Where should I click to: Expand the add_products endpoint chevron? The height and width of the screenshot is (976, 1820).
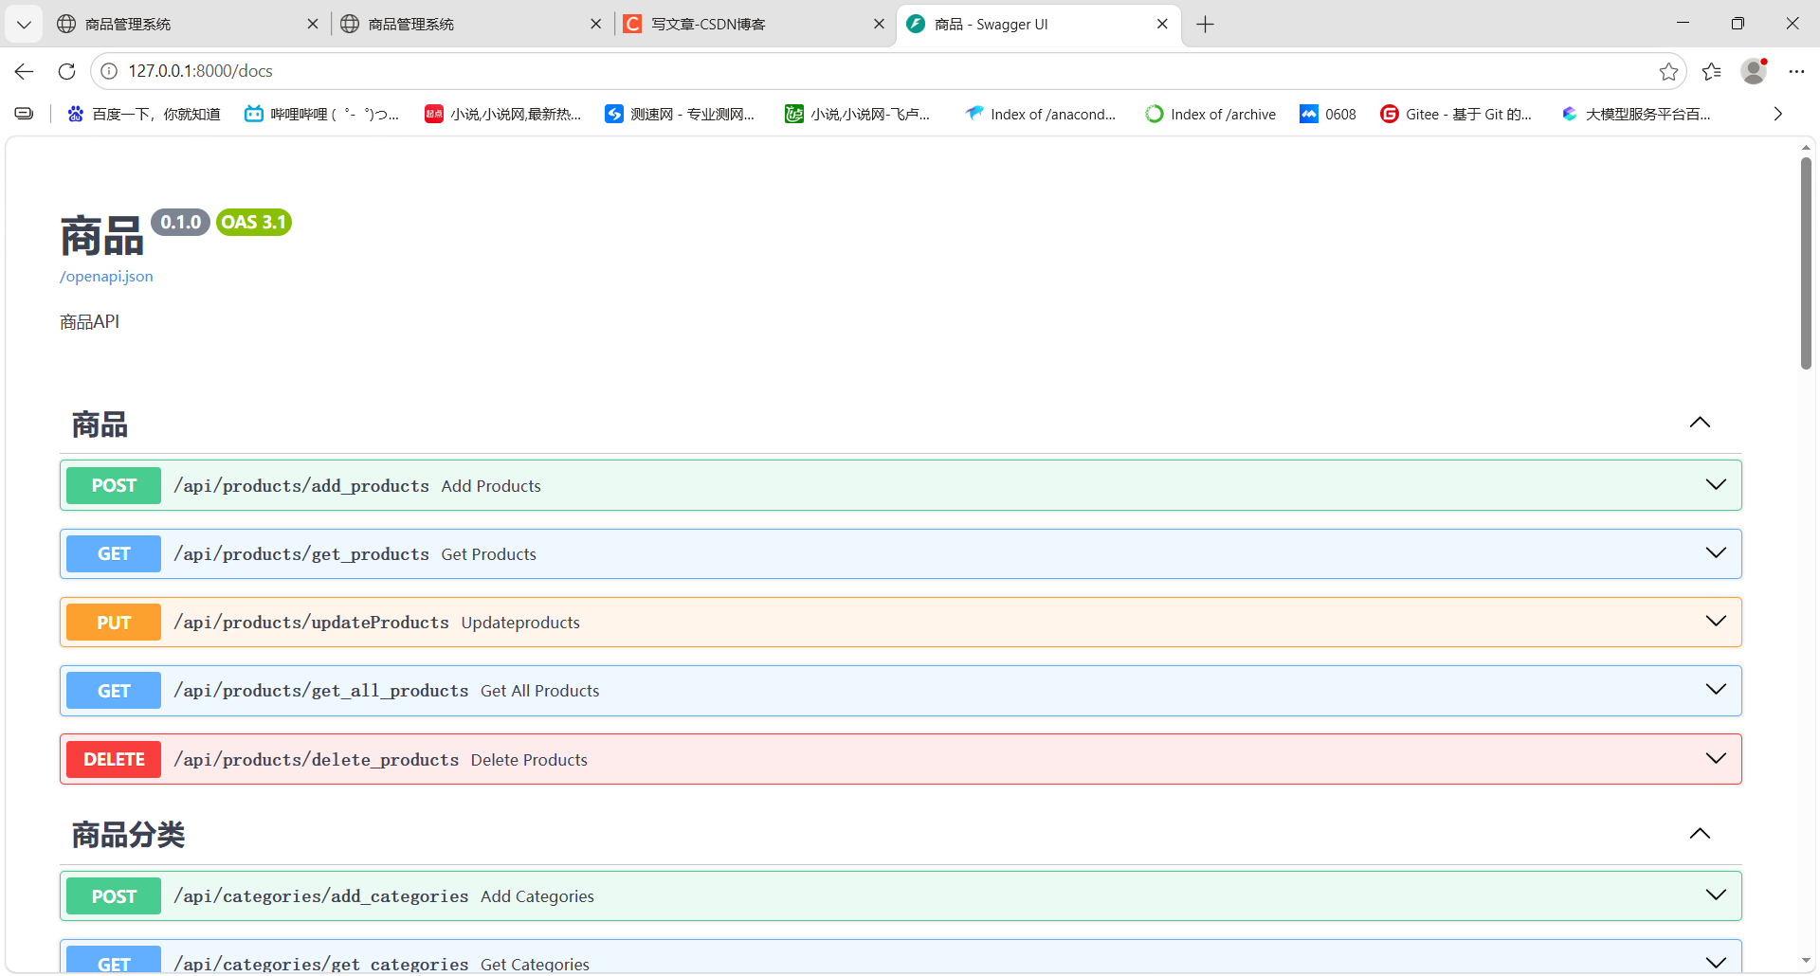coord(1716,484)
